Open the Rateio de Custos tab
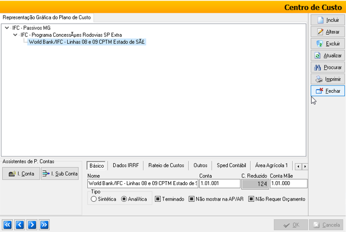Image resolution: width=346 pixels, height=232 pixels. coord(166,165)
